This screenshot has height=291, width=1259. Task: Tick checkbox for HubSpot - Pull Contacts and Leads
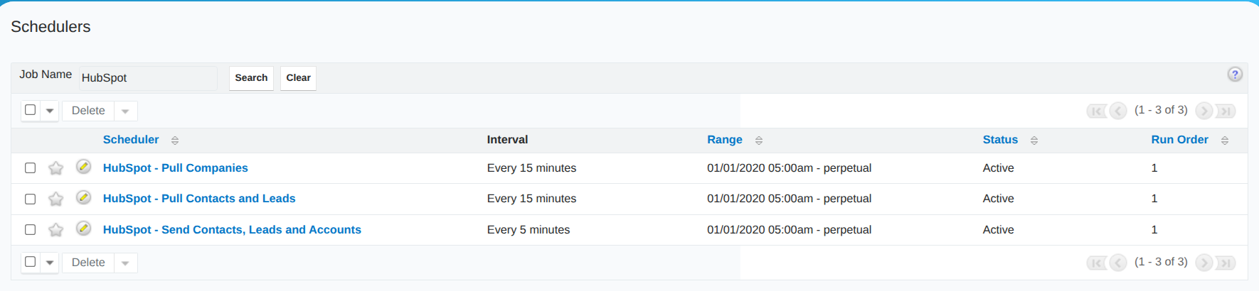30,199
